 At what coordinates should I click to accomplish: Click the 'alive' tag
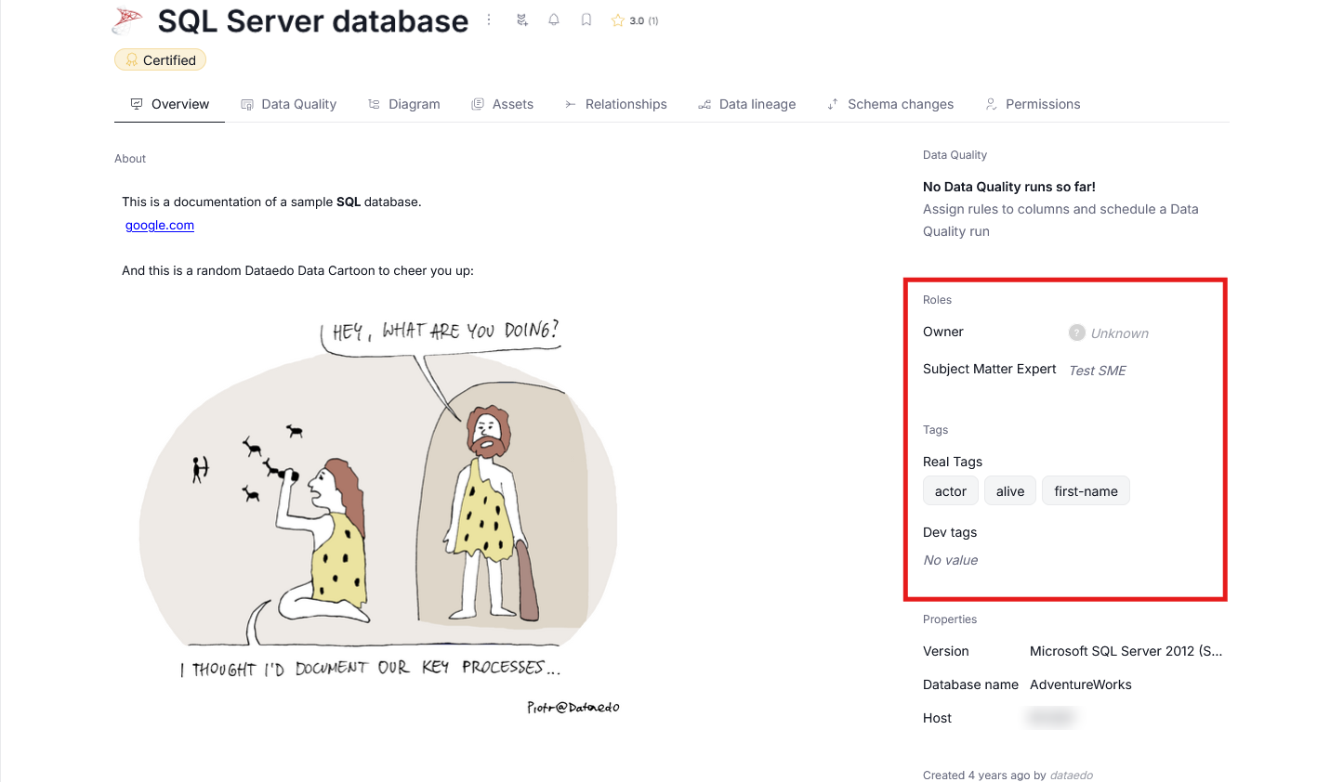(1009, 491)
